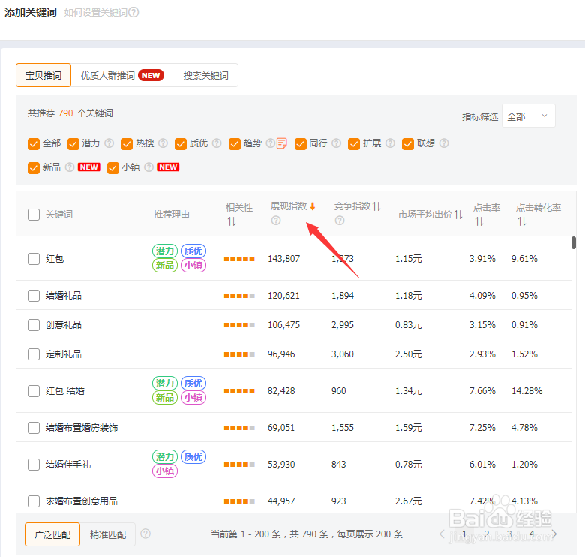Select the 创意礼品 keyword checkbox

point(34,325)
